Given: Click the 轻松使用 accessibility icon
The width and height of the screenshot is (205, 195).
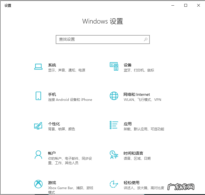Looking at the screenshot, I should (x=114, y=184).
